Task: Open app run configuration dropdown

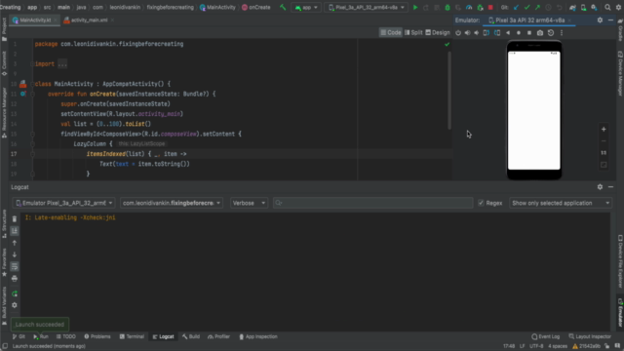Action: pyautogui.click(x=306, y=8)
